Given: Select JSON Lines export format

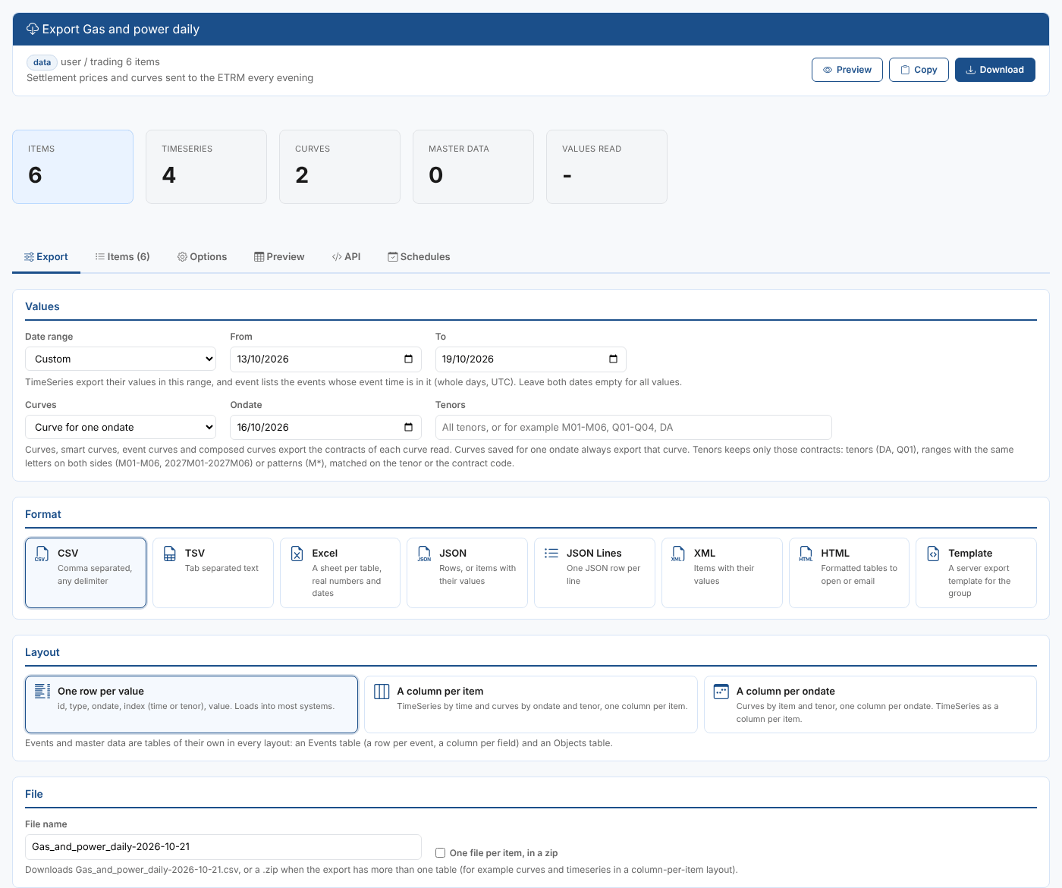Looking at the screenshot, I should (x=595, y=573).
